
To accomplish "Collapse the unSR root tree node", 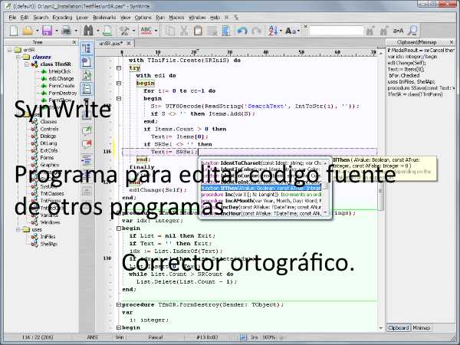I will click(x=10, y=50).
